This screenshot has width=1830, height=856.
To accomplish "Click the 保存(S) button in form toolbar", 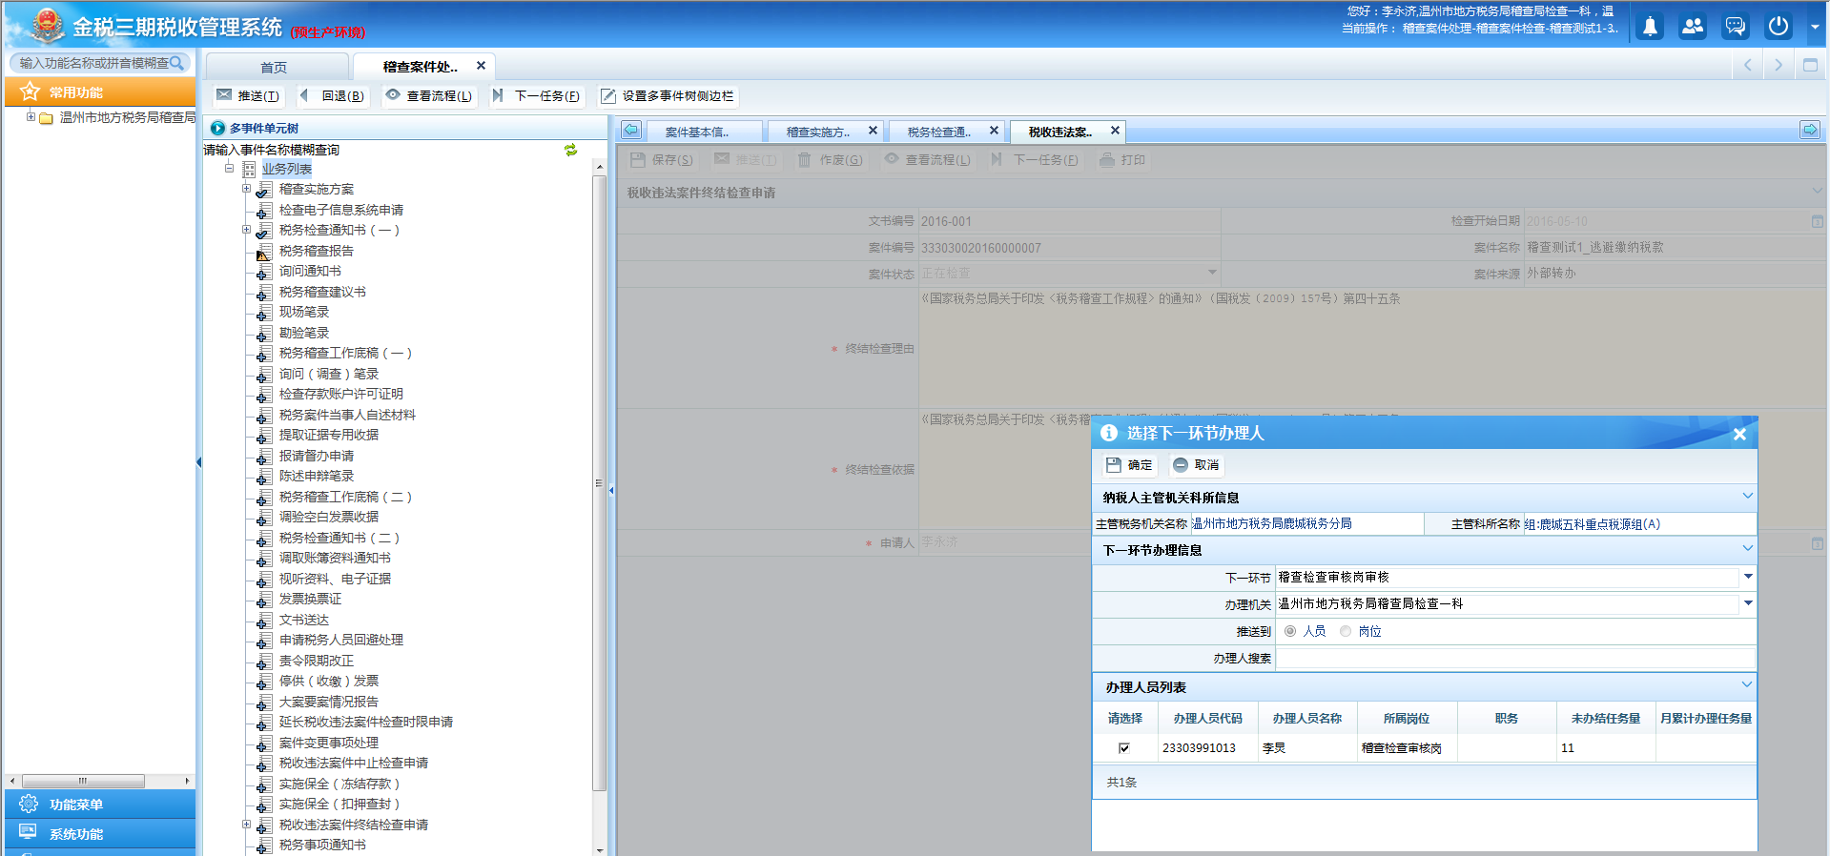I will point(662,160).
